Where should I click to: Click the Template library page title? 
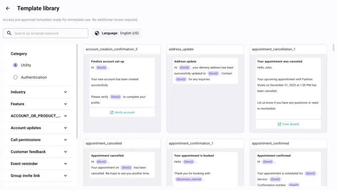click(38, 8)
